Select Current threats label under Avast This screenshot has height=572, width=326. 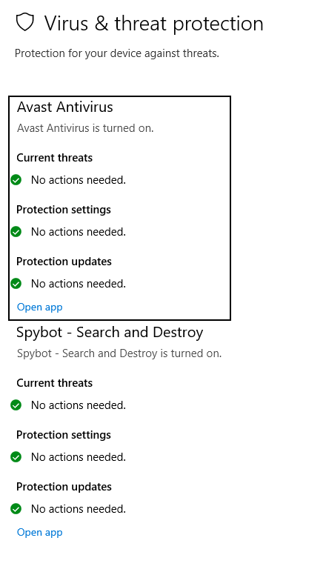55,158
